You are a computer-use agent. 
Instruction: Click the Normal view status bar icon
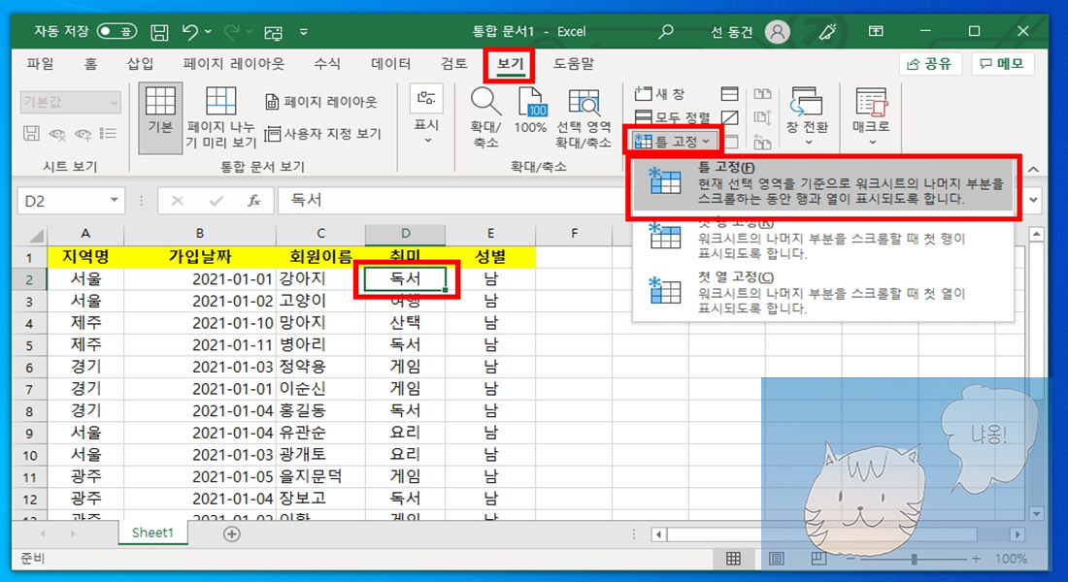click(x=734, y=559)
